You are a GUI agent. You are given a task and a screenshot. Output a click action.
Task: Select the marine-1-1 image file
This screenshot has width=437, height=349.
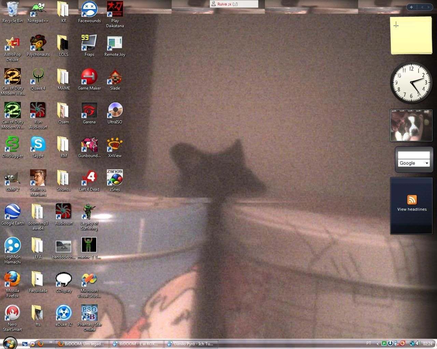(x=89, y=248)
